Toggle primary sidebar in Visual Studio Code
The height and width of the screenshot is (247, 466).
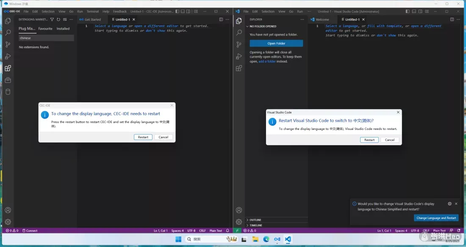(408, 11)
